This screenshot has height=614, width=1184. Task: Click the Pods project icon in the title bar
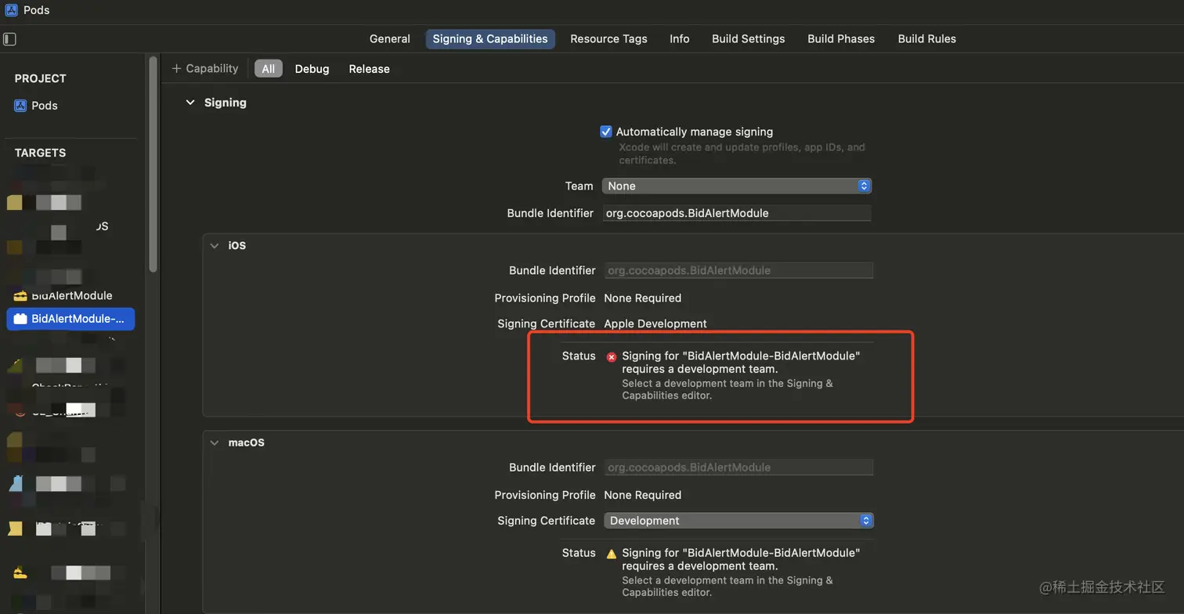[11, 10]
